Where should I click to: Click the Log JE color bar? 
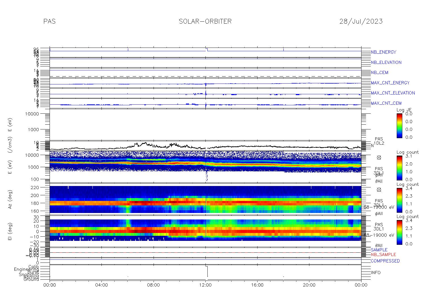[400, 125]
